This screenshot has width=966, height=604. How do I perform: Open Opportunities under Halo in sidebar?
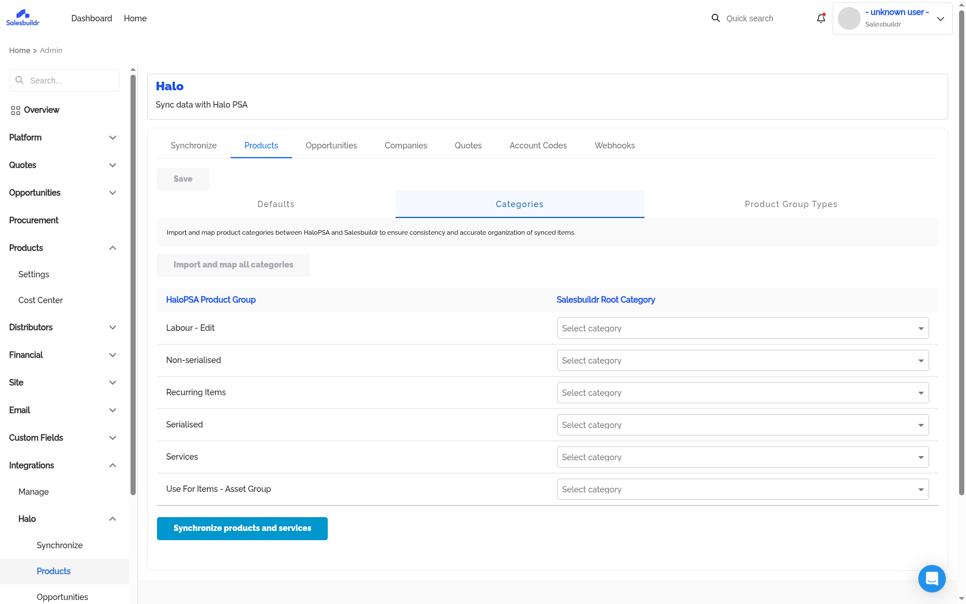click(62, 597)
